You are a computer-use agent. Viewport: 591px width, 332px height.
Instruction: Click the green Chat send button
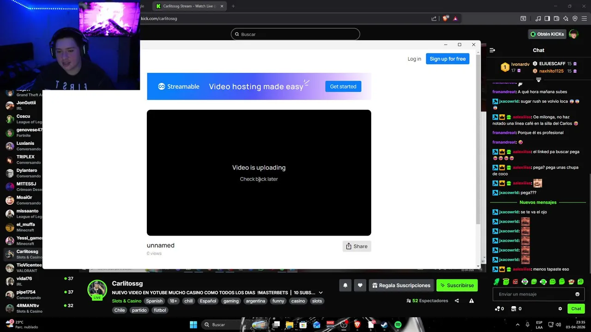pos(576,309)
